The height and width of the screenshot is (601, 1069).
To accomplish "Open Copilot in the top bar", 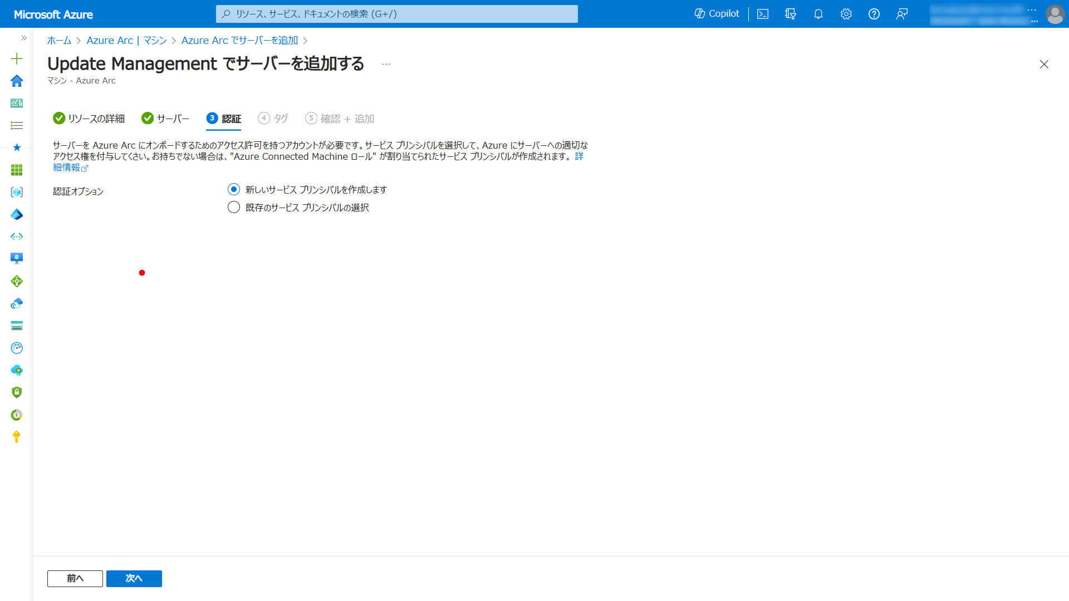I will pos(717,14).
